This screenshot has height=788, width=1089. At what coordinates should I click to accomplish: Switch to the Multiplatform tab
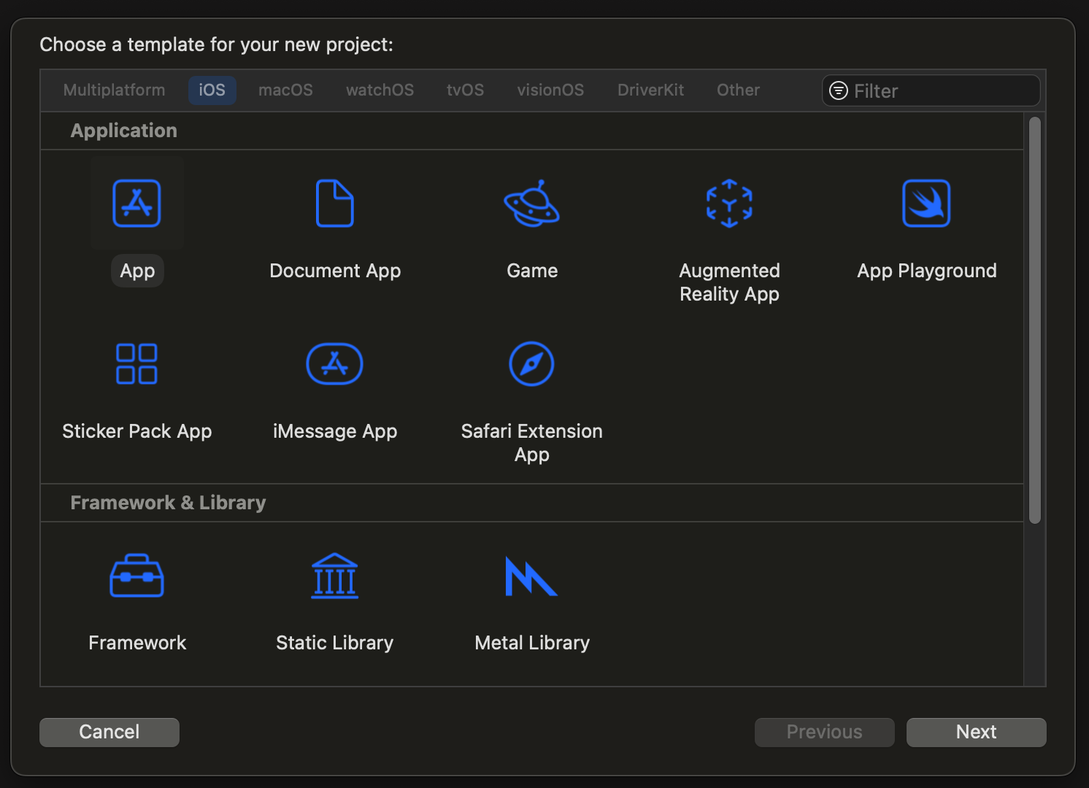click(115, 90)
